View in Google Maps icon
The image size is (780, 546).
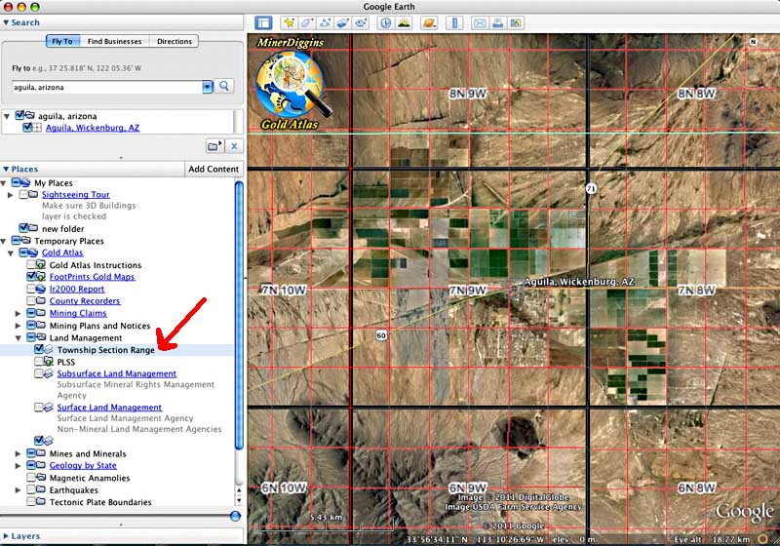coord(516,22)
